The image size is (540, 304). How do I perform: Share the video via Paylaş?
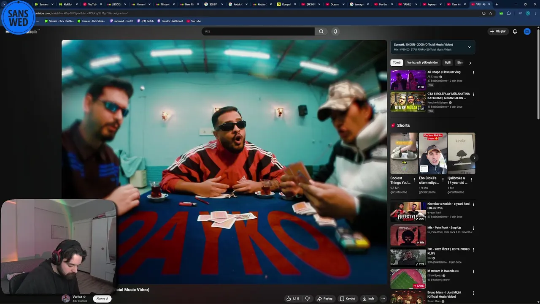pos(325,299)
